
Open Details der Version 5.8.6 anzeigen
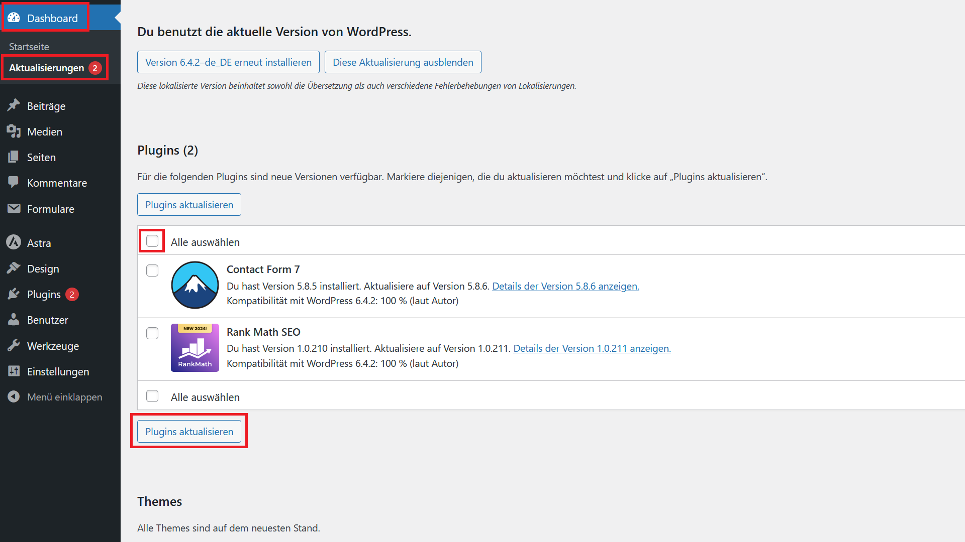(565, 286)
